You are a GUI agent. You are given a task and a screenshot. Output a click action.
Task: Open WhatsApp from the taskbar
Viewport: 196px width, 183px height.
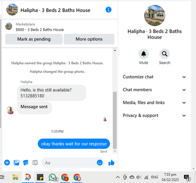53,178
